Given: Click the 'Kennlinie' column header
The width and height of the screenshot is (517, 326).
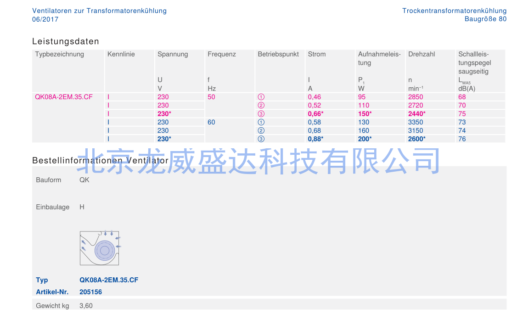Looking at the screenshot, I should point(121,54).
